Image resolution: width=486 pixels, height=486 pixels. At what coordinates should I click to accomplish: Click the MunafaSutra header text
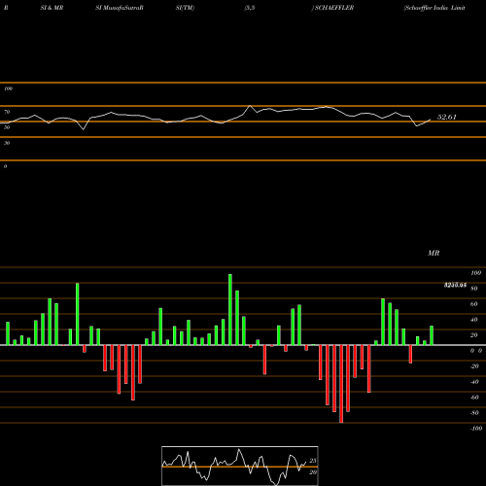(121, 8)
